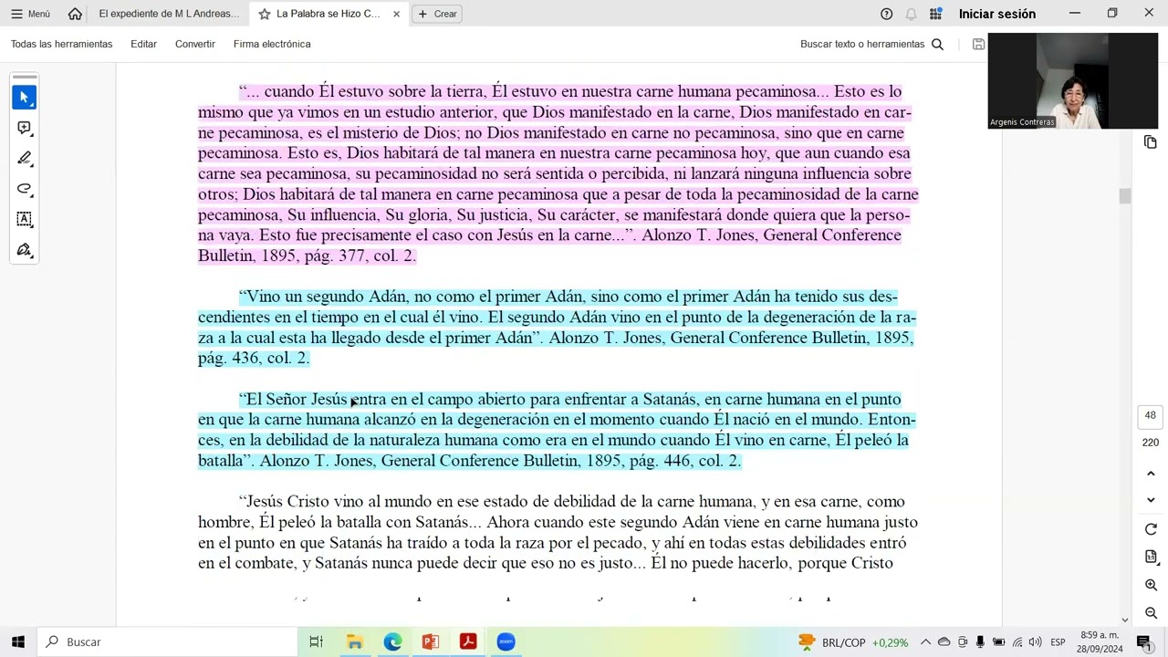
Task: Open Wi-Fi network settings icon
Action: [x=1017, y=642]
